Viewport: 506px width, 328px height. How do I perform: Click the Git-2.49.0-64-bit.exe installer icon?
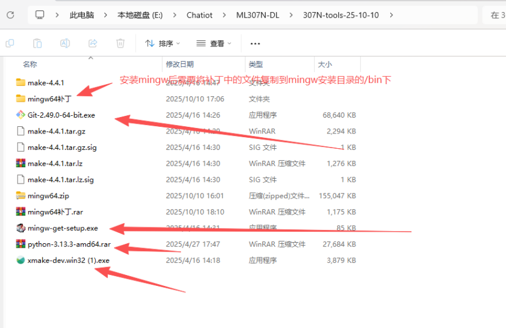(x=21, y=115)
